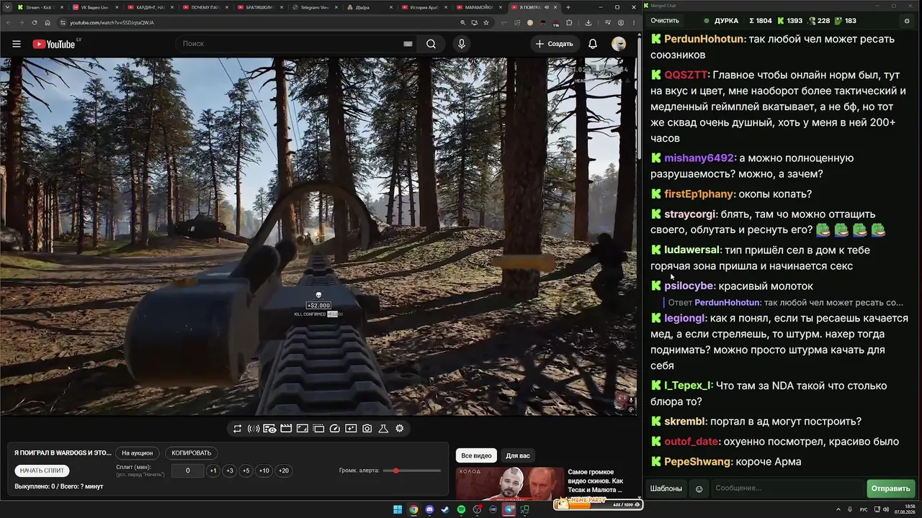
Task: Start voice search with the microphone
Action: (462, 44)
